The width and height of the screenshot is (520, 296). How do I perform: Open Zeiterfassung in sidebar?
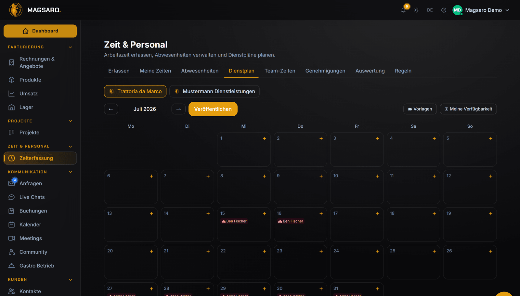40,158
